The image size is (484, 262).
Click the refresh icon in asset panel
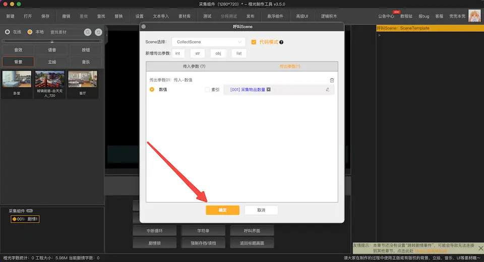pyautogui.click(x=98, y=32)
